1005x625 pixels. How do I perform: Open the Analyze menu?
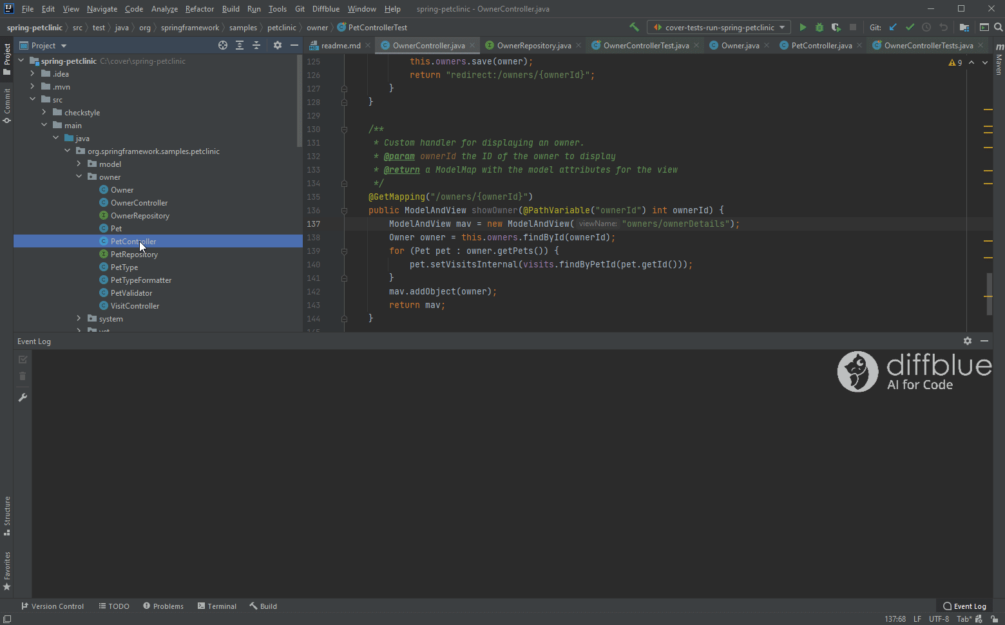tap(164, 9)
